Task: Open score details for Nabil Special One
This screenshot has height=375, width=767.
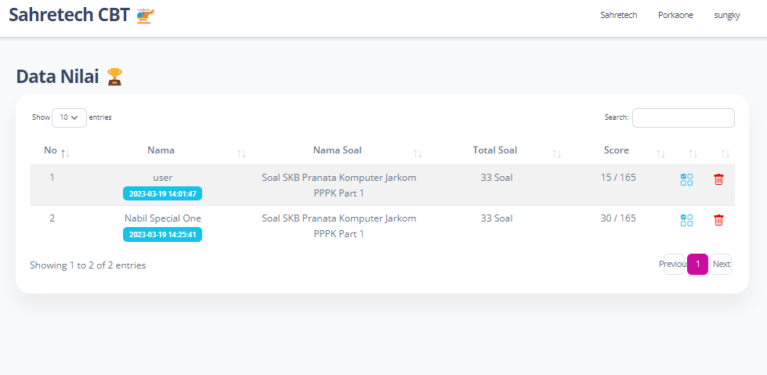Action: coord(686,220)
